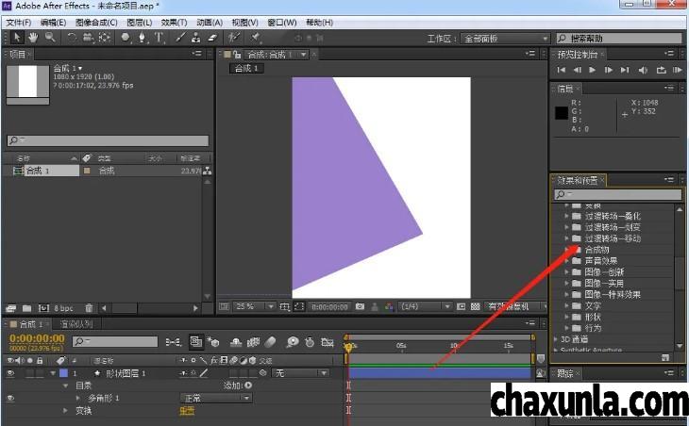Screen dimensions: 689x426
Task: Click the Selection arrow tool
Action: click(17, 38)
